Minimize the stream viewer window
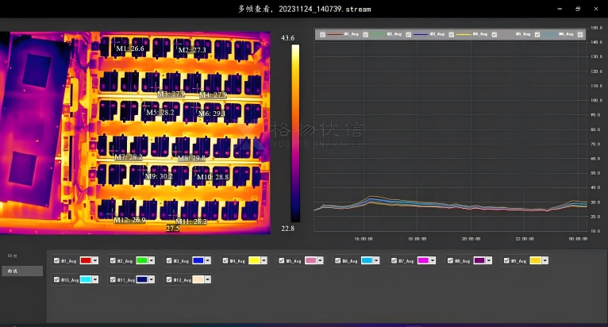The height and width of the screenshot is (327, 608). coord(560,9)
